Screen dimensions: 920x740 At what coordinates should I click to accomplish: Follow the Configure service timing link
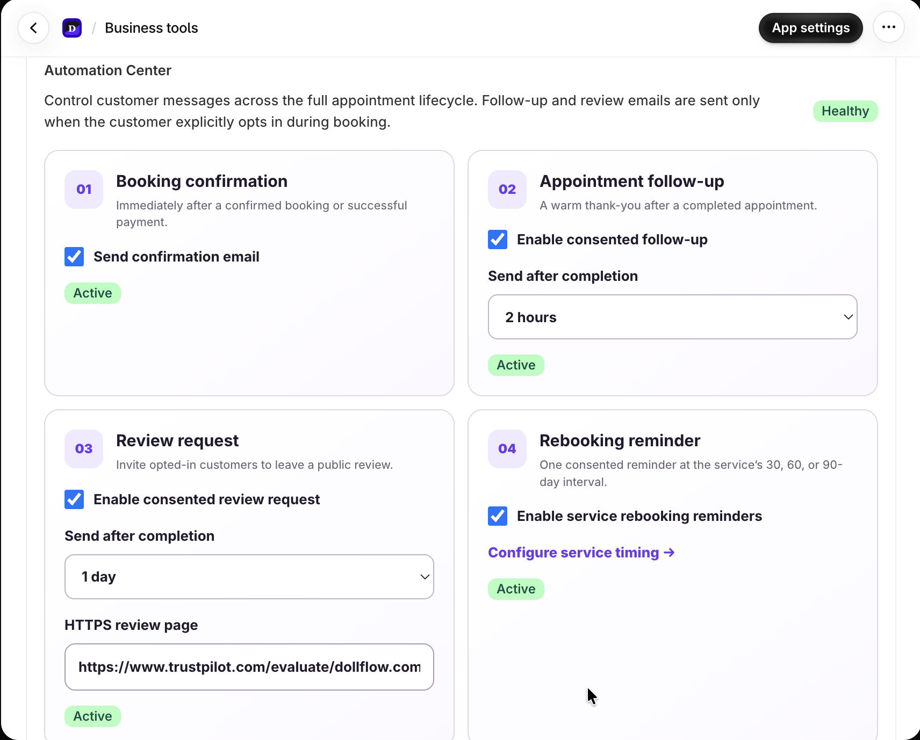[x=581, y=553]
